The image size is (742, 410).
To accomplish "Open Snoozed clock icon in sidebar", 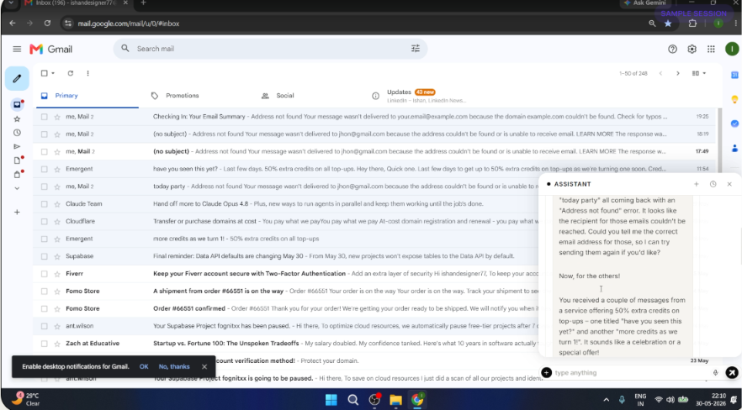I will click(x=17, y=133).
